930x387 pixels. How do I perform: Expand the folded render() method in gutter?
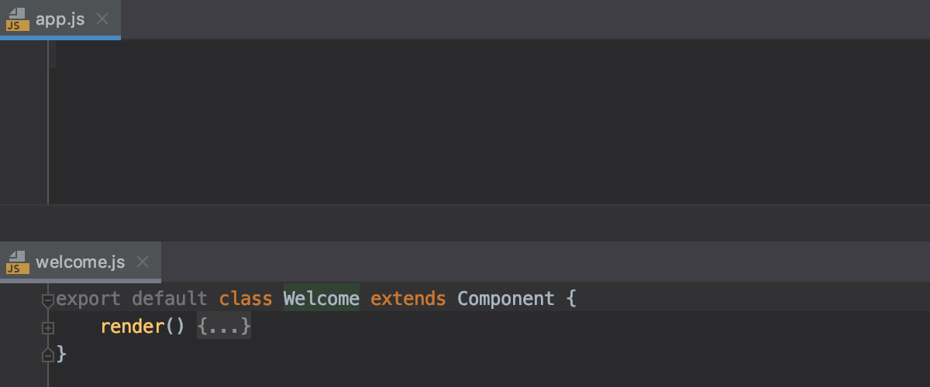(x=48, y=328)
